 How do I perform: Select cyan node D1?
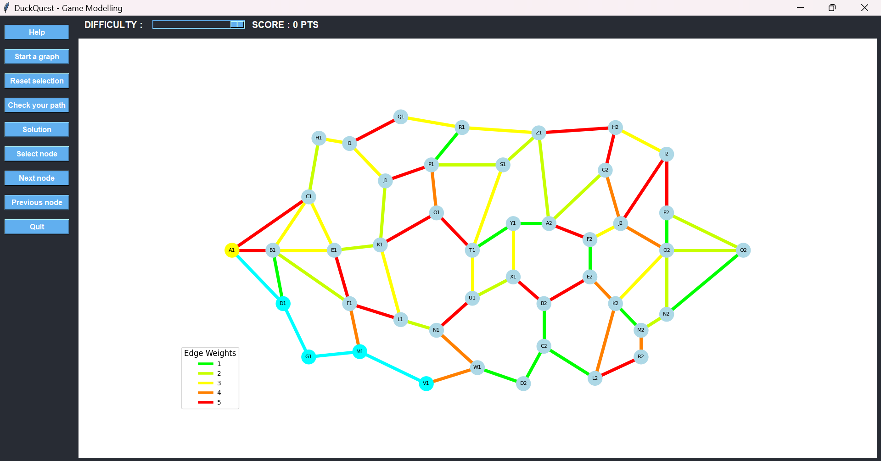tap(283, 303)
